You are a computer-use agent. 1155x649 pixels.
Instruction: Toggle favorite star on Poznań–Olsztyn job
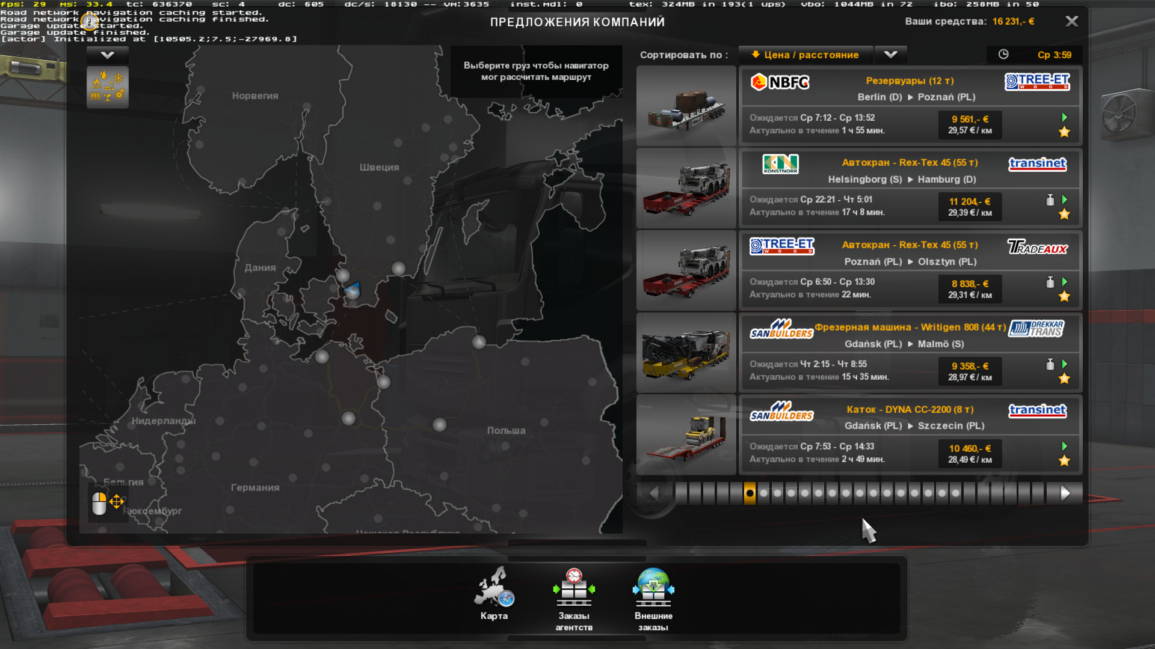(1064, 296)
